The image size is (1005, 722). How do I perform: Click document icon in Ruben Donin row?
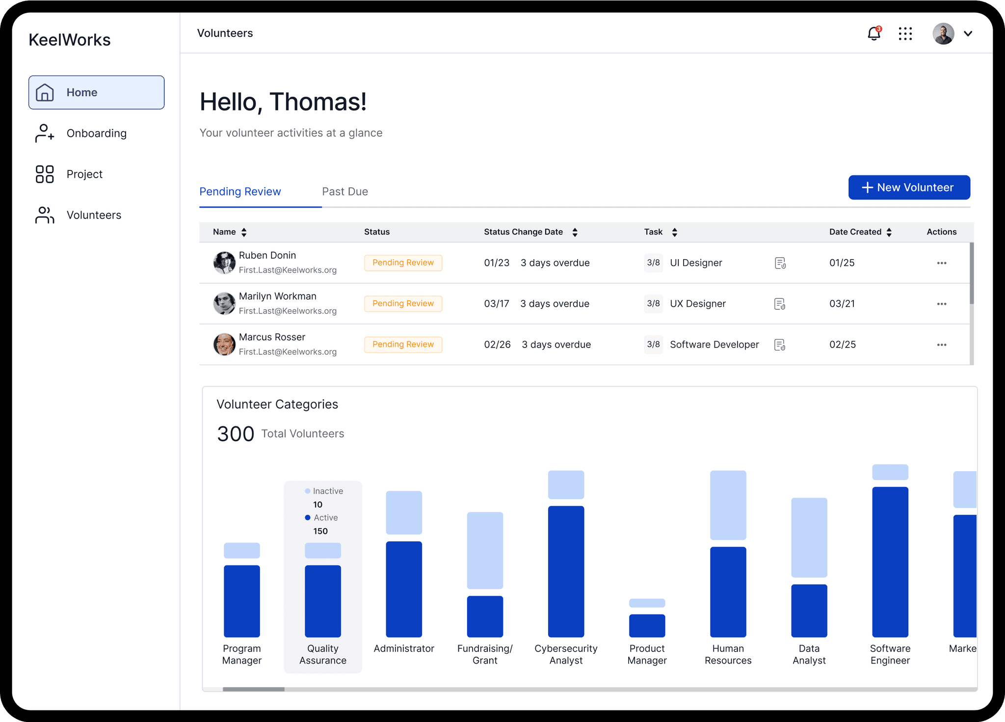pyautogui.click(x=780, y=263)
